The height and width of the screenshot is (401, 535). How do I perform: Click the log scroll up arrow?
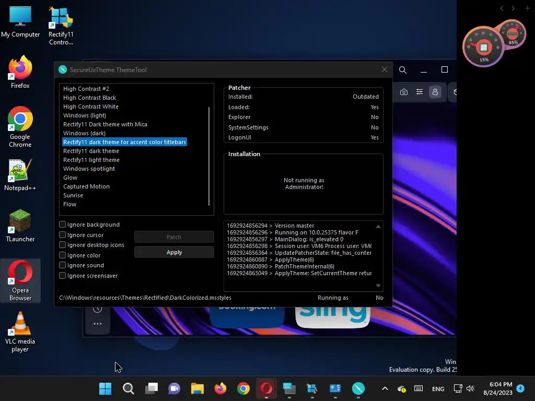click(x=378, y=227)
